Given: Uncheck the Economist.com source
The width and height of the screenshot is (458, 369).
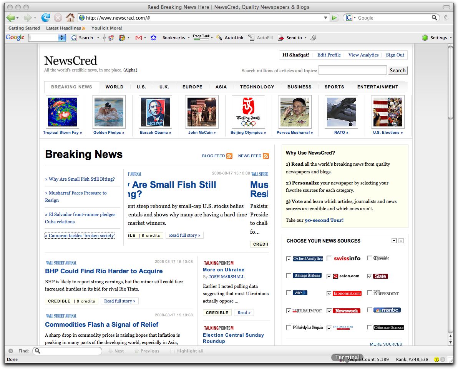Looking at the screenshot, I should pyautogui.click(x=329, y=293).
